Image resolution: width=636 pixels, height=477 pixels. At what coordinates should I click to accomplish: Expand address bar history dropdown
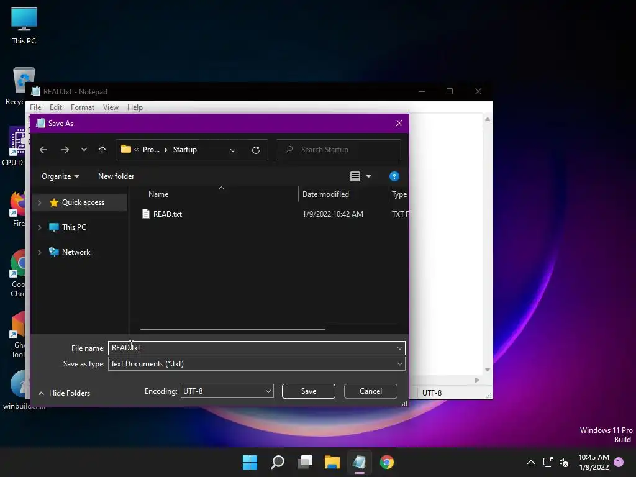pyautogui.click(x=233, y=150)
